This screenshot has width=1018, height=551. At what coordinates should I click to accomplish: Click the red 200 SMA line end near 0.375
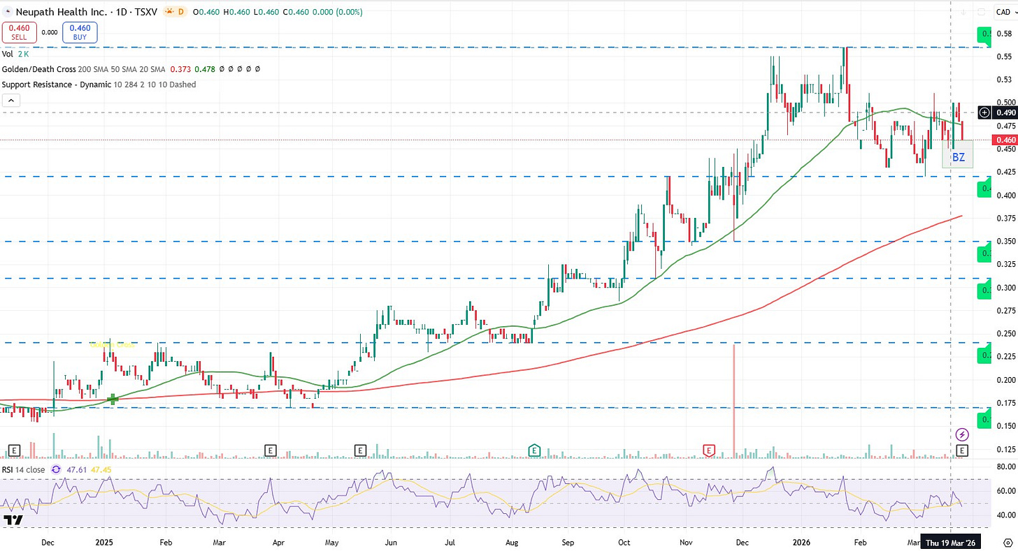click(961, 216)
